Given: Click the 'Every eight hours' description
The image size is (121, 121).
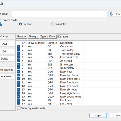Looking at the screenshot, I should click(x=70, y=93).
